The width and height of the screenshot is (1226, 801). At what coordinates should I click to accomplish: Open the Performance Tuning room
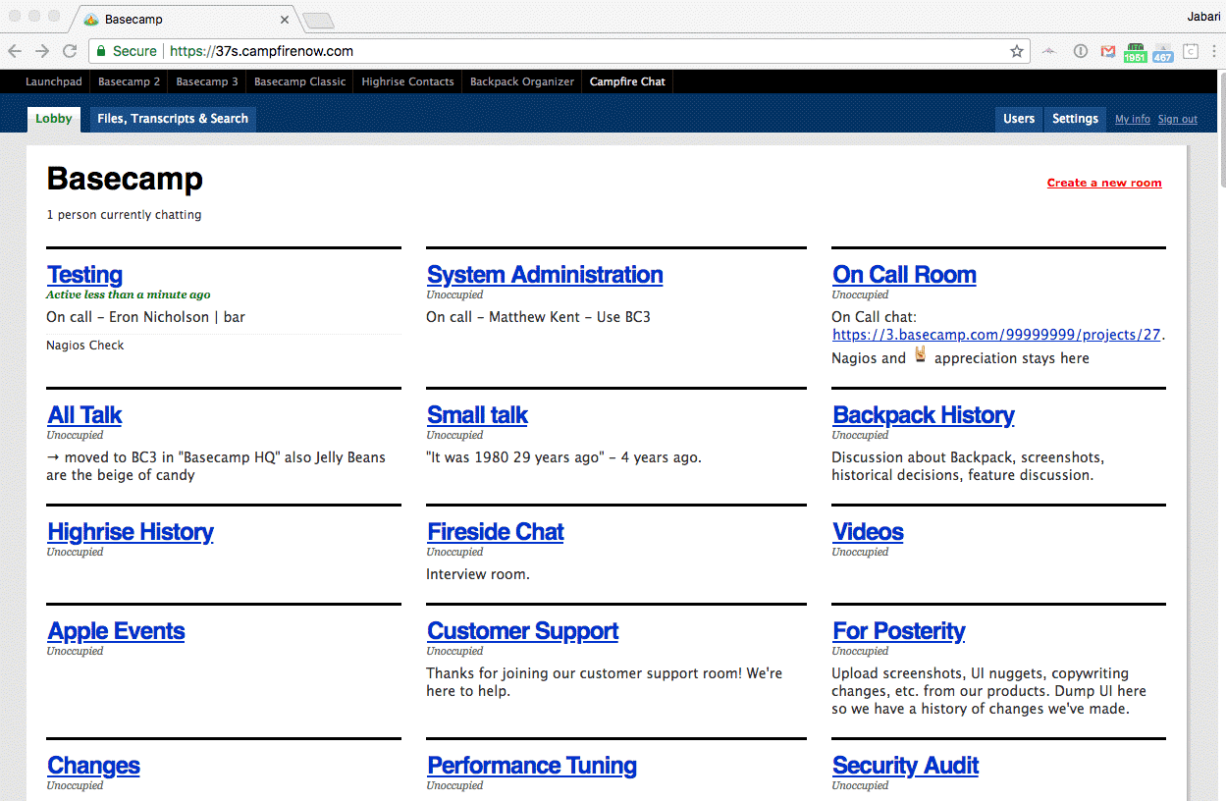click(x=532, y=766)
